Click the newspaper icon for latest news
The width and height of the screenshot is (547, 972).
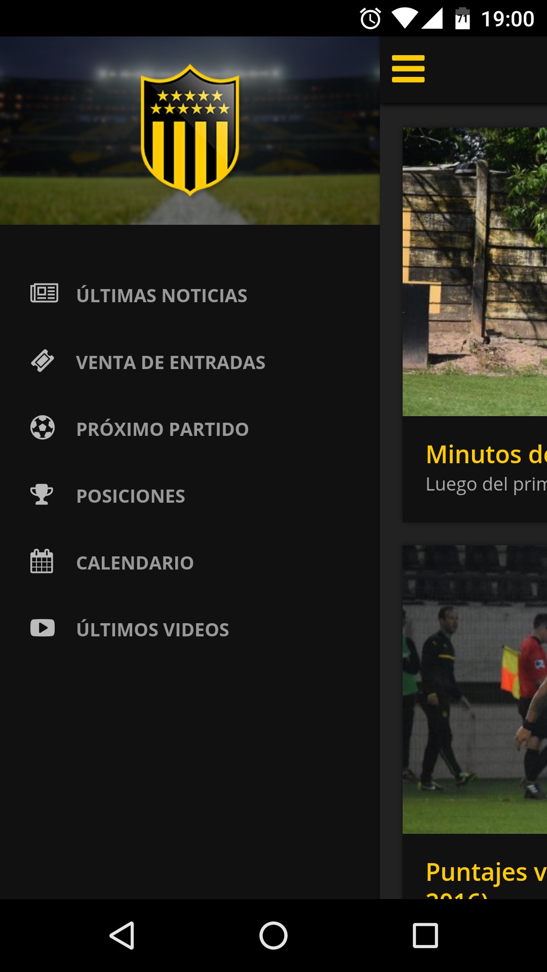pyautogui.click(x=44, y=293)
